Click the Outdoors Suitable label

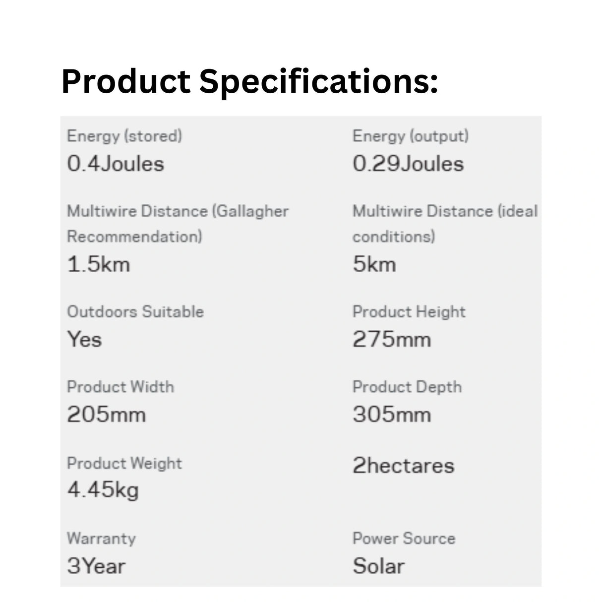135,312
